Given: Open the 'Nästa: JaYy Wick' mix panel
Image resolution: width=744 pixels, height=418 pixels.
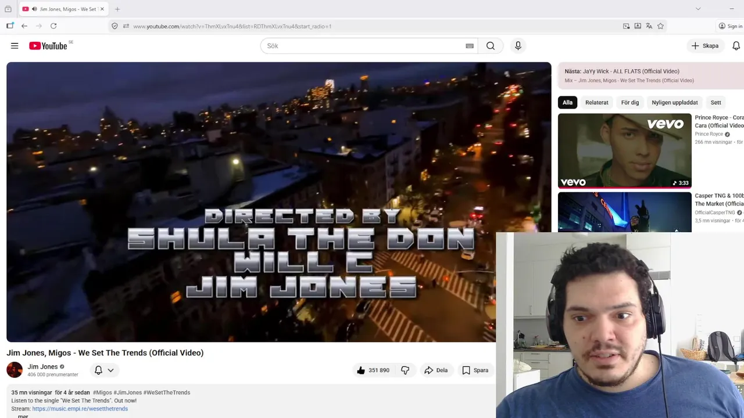Looking at the screenshot, I should (651, 75).
